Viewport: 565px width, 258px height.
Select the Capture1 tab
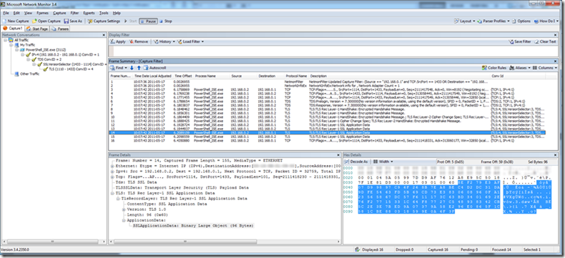coord(13,29)
